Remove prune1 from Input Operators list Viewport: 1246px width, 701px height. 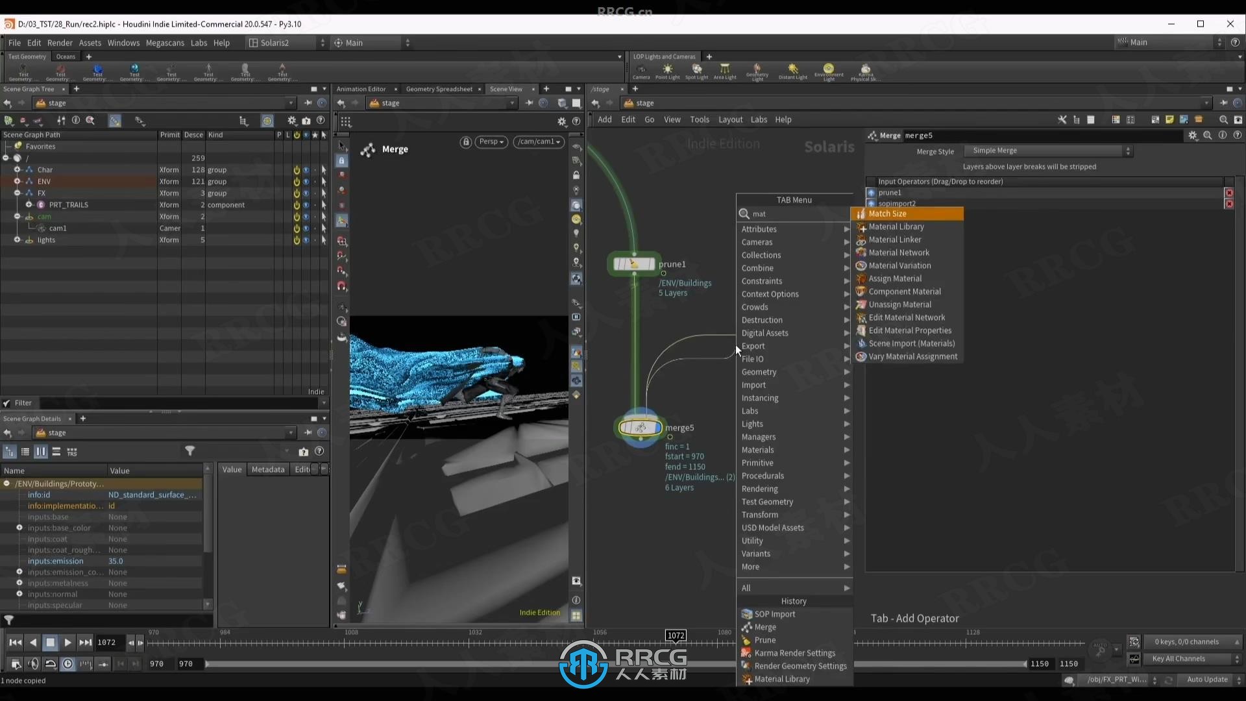(x=1229, y=193)
